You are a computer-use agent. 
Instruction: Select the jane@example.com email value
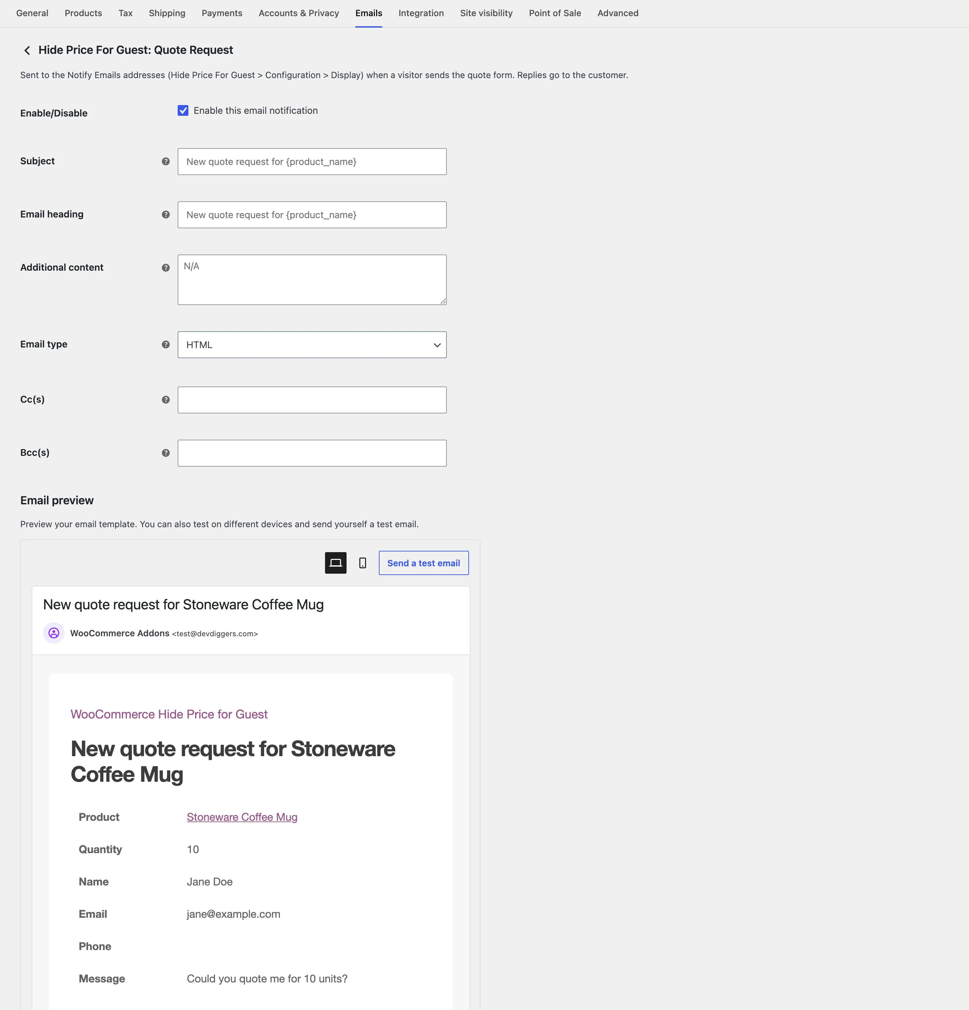click(x=233, y=914)
